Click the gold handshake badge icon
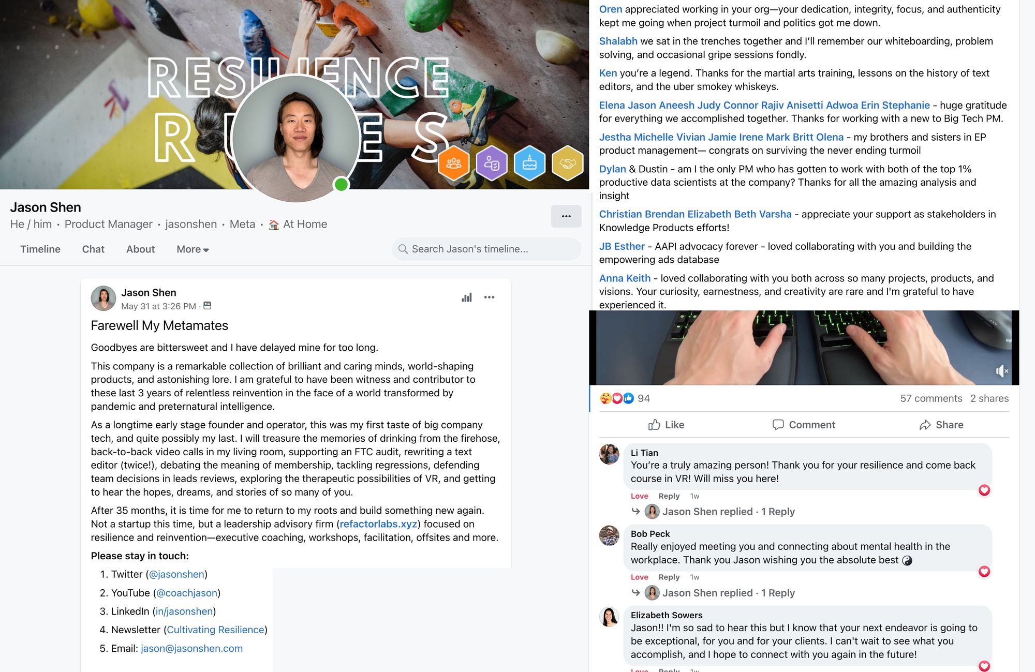This screenshot has height=672, width=1035. (567, 163)
